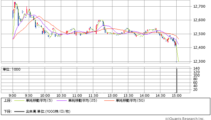Click the gray volume bar swatch in legend
This screenshot has height=120, width=211.
coord(19,111)
